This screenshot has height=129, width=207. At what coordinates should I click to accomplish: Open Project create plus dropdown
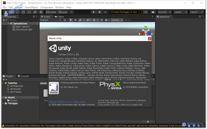pyautogui.click(x=5, y=80)
